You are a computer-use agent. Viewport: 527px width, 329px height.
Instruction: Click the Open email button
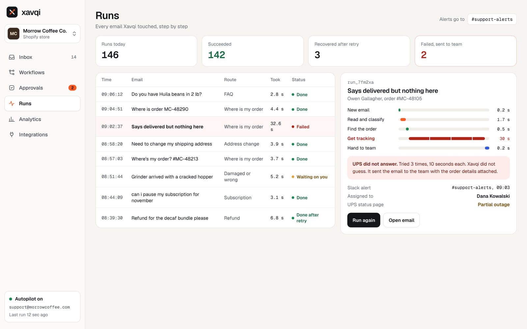coord(401,220)
